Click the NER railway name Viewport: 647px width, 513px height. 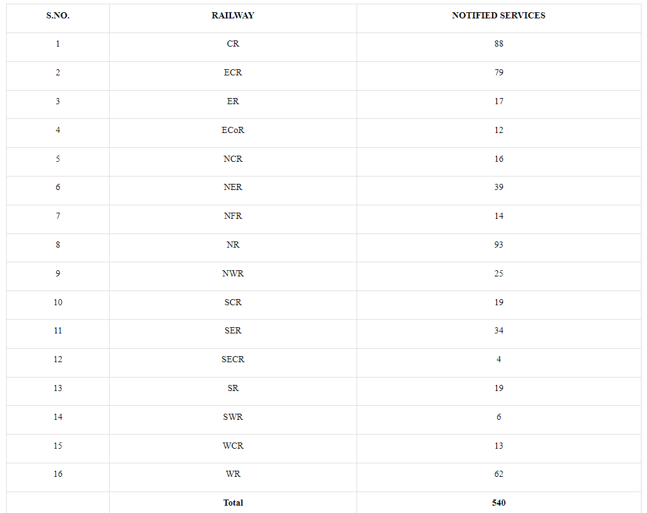click(233, 188)
